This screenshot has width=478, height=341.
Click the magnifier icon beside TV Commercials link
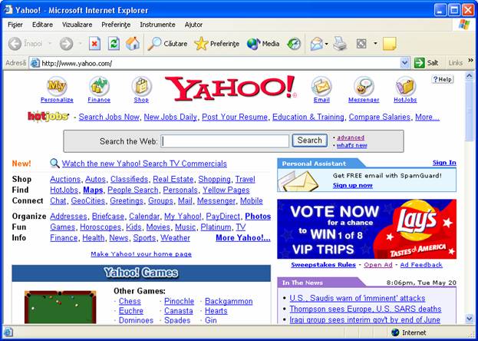tap(55, 164)
